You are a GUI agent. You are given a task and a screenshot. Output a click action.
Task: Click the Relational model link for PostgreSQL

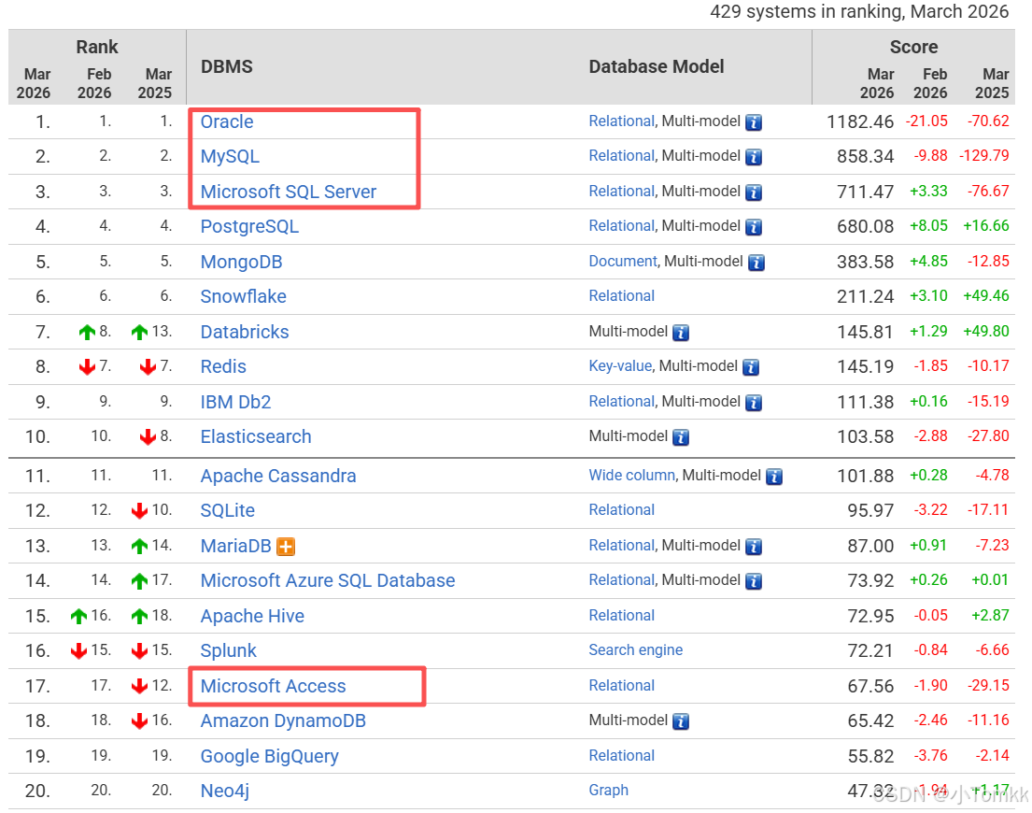pos(621,226)
